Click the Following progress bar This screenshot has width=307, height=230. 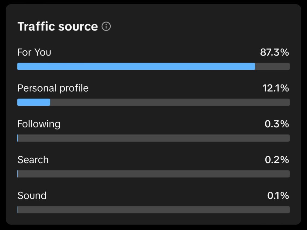pos(153,138)
